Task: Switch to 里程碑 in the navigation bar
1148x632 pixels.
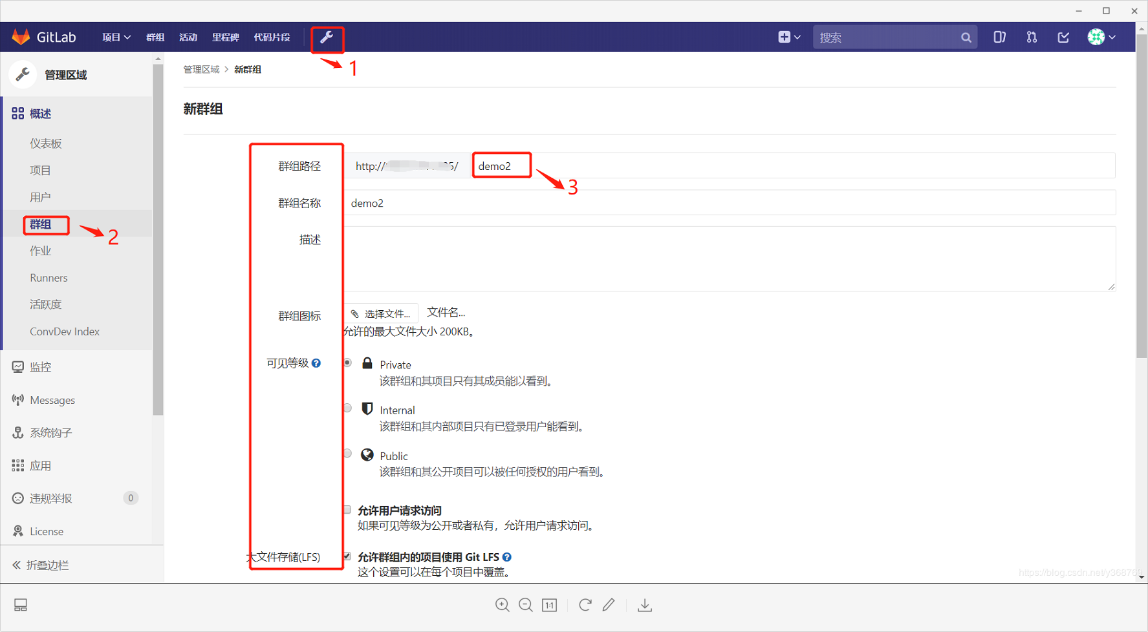Action: click(x=226, y=37)
